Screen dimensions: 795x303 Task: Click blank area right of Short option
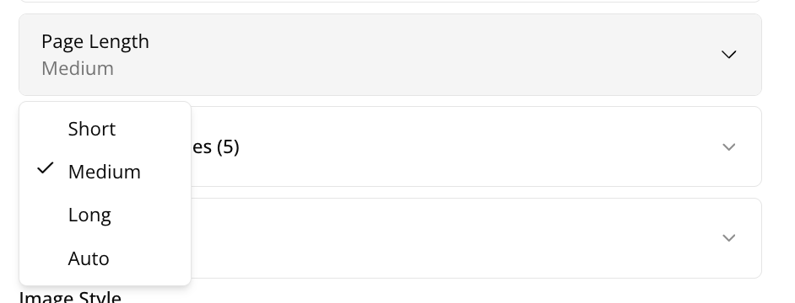point(152,129)
